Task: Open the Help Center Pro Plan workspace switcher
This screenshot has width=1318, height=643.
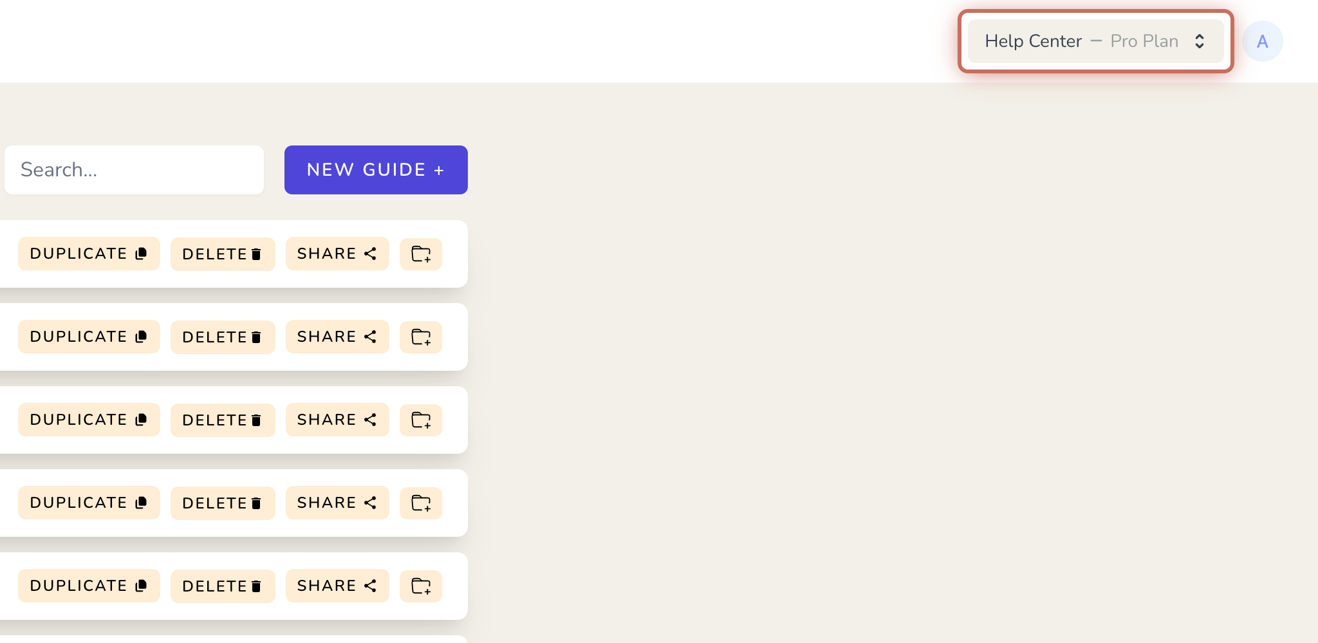Action: 1095,41
